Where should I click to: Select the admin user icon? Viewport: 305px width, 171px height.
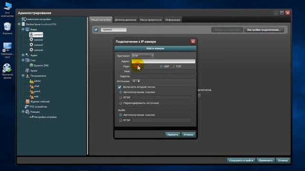click(31, 81)
